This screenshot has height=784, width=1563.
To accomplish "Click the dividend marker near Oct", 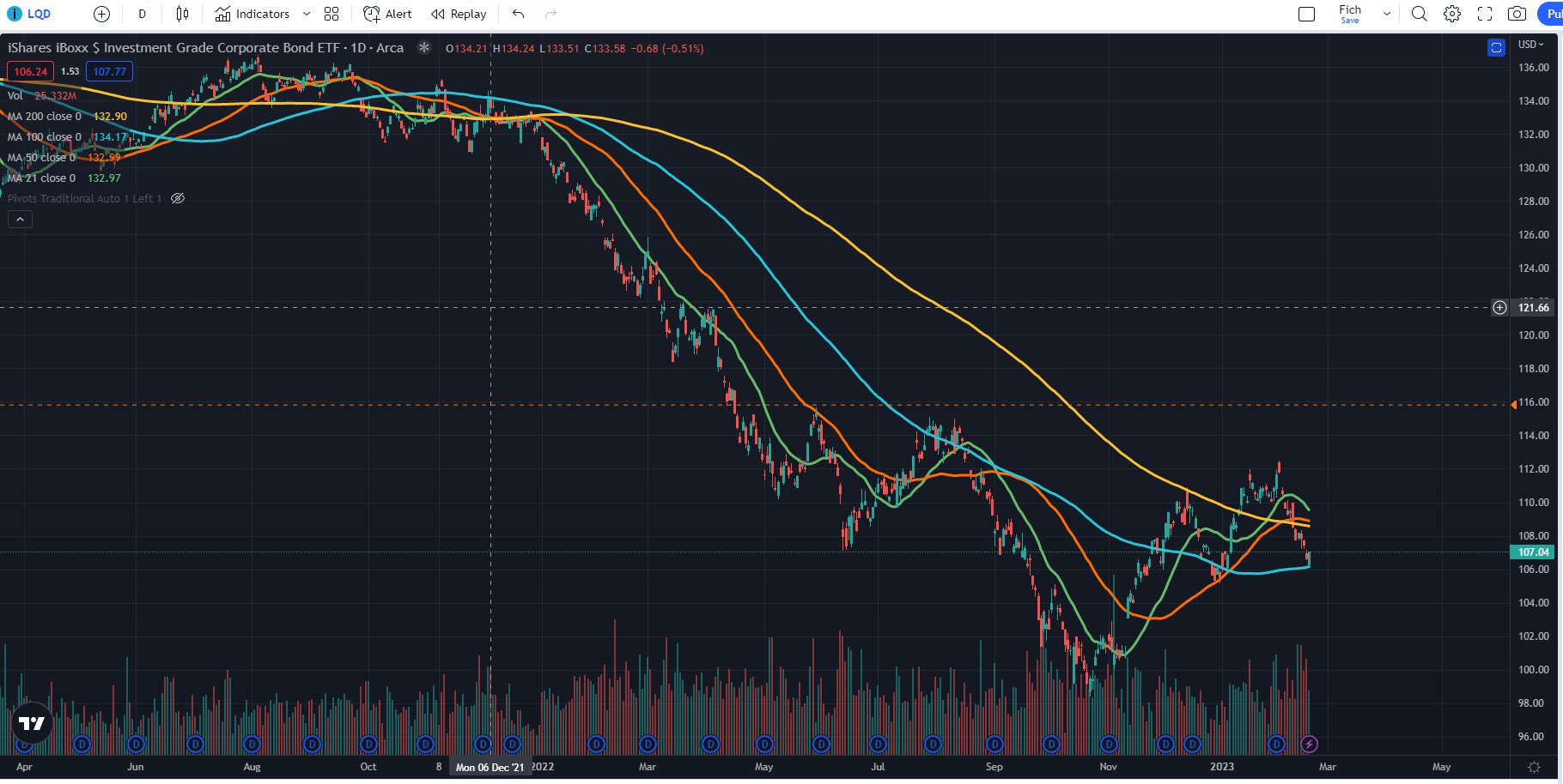I will 368,744.
